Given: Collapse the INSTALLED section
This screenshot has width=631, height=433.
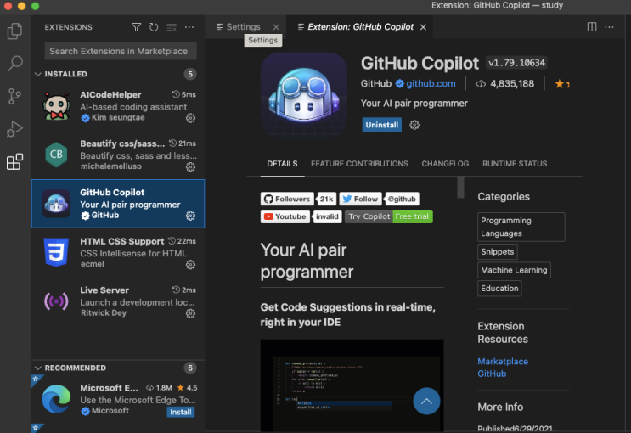Looking at the screenshot, I should point(38,74).
